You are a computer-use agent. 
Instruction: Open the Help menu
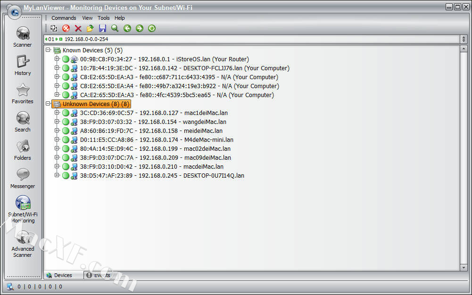click(x=119, y=18)
